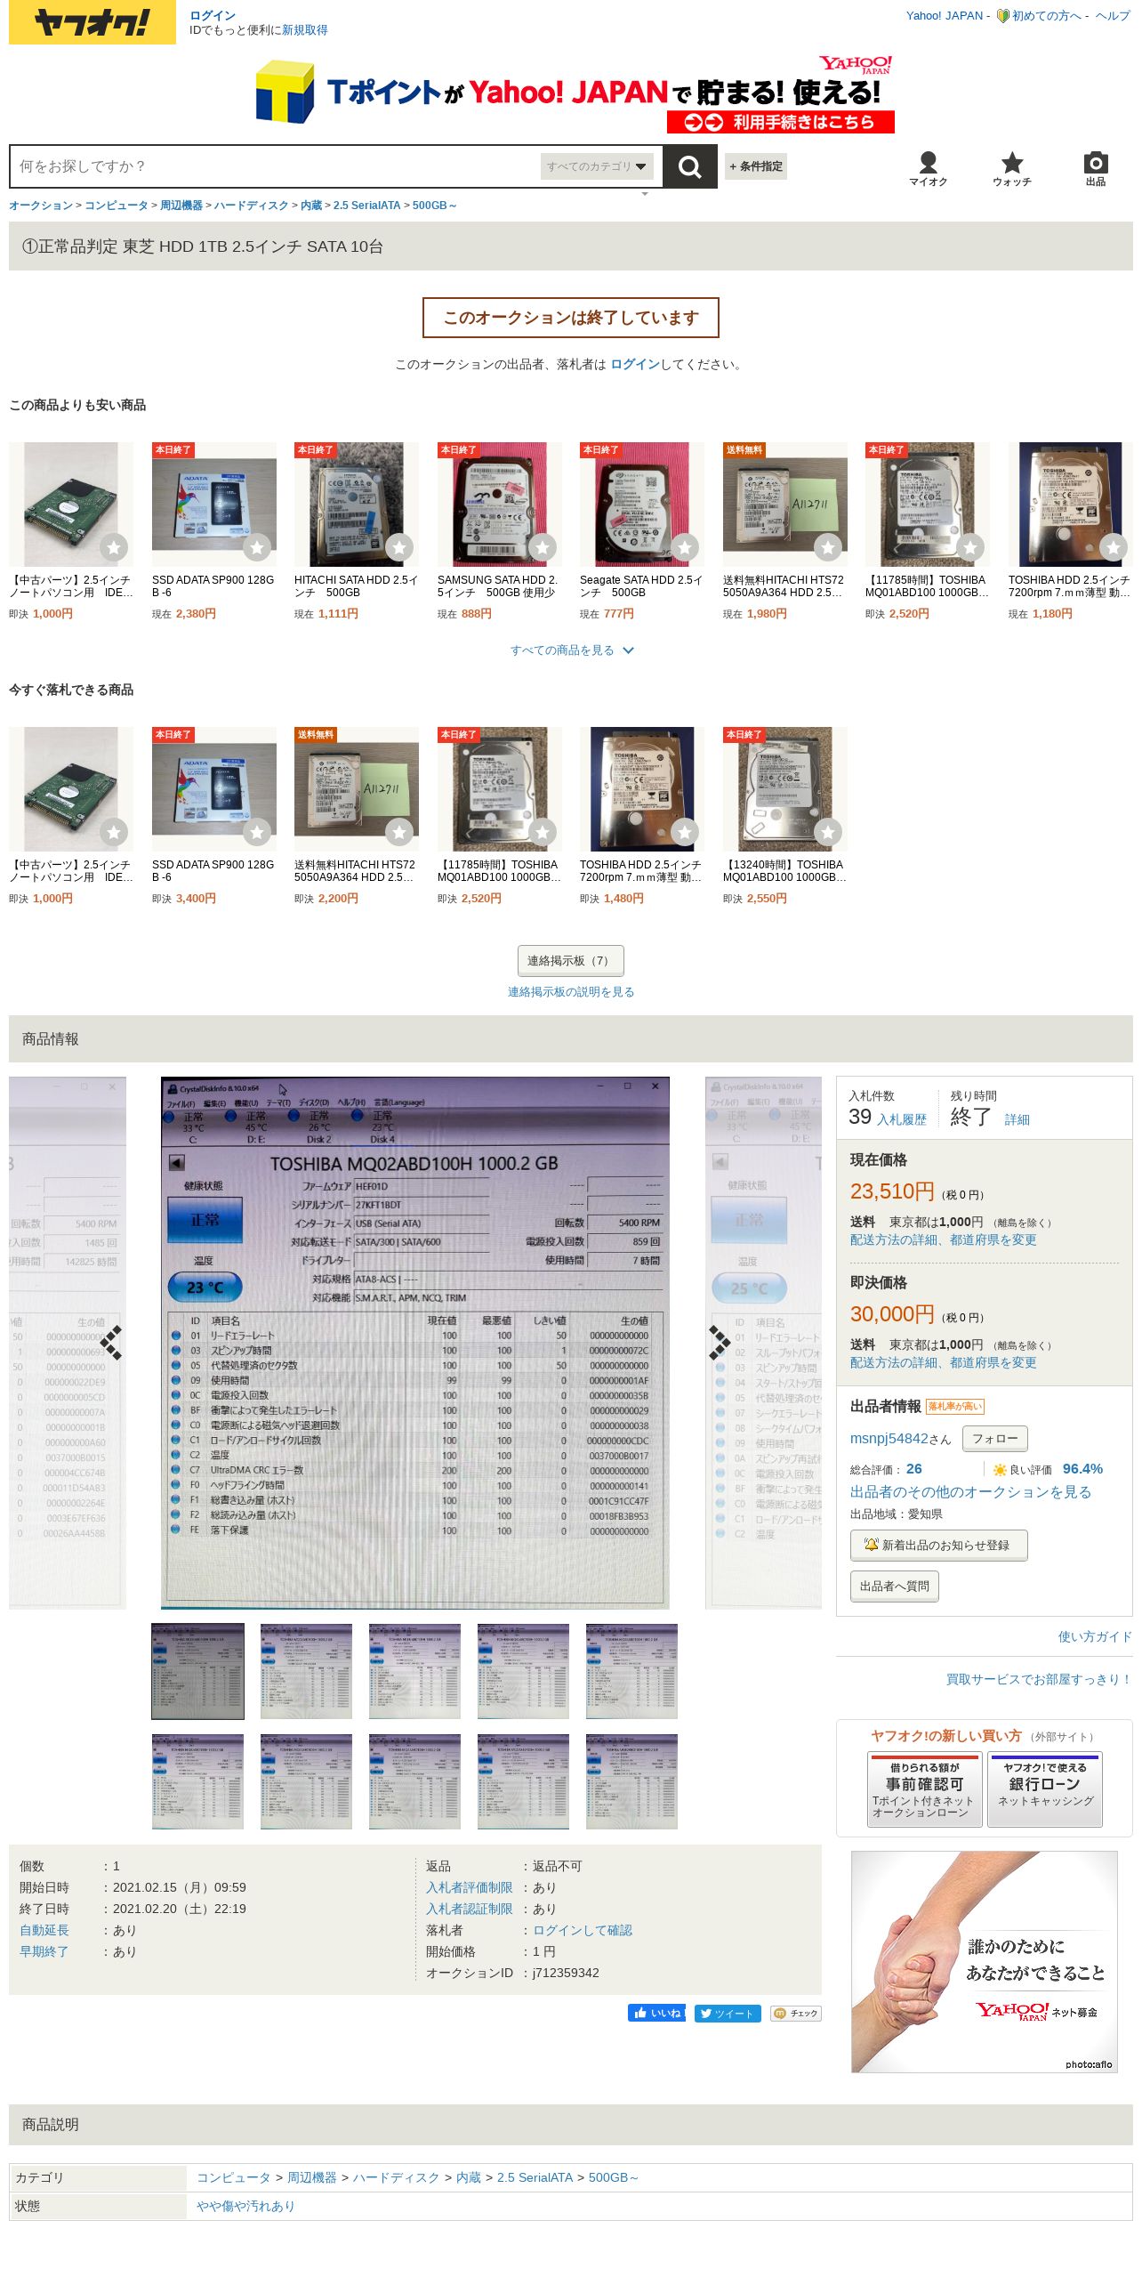Click the 入札者認証制限 link
The image size is (1142, 2285).
click(470, 1909)
